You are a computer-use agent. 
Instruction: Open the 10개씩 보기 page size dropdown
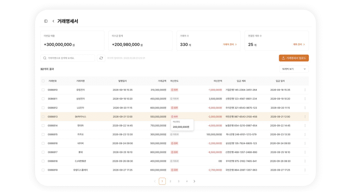pos(294,69)
